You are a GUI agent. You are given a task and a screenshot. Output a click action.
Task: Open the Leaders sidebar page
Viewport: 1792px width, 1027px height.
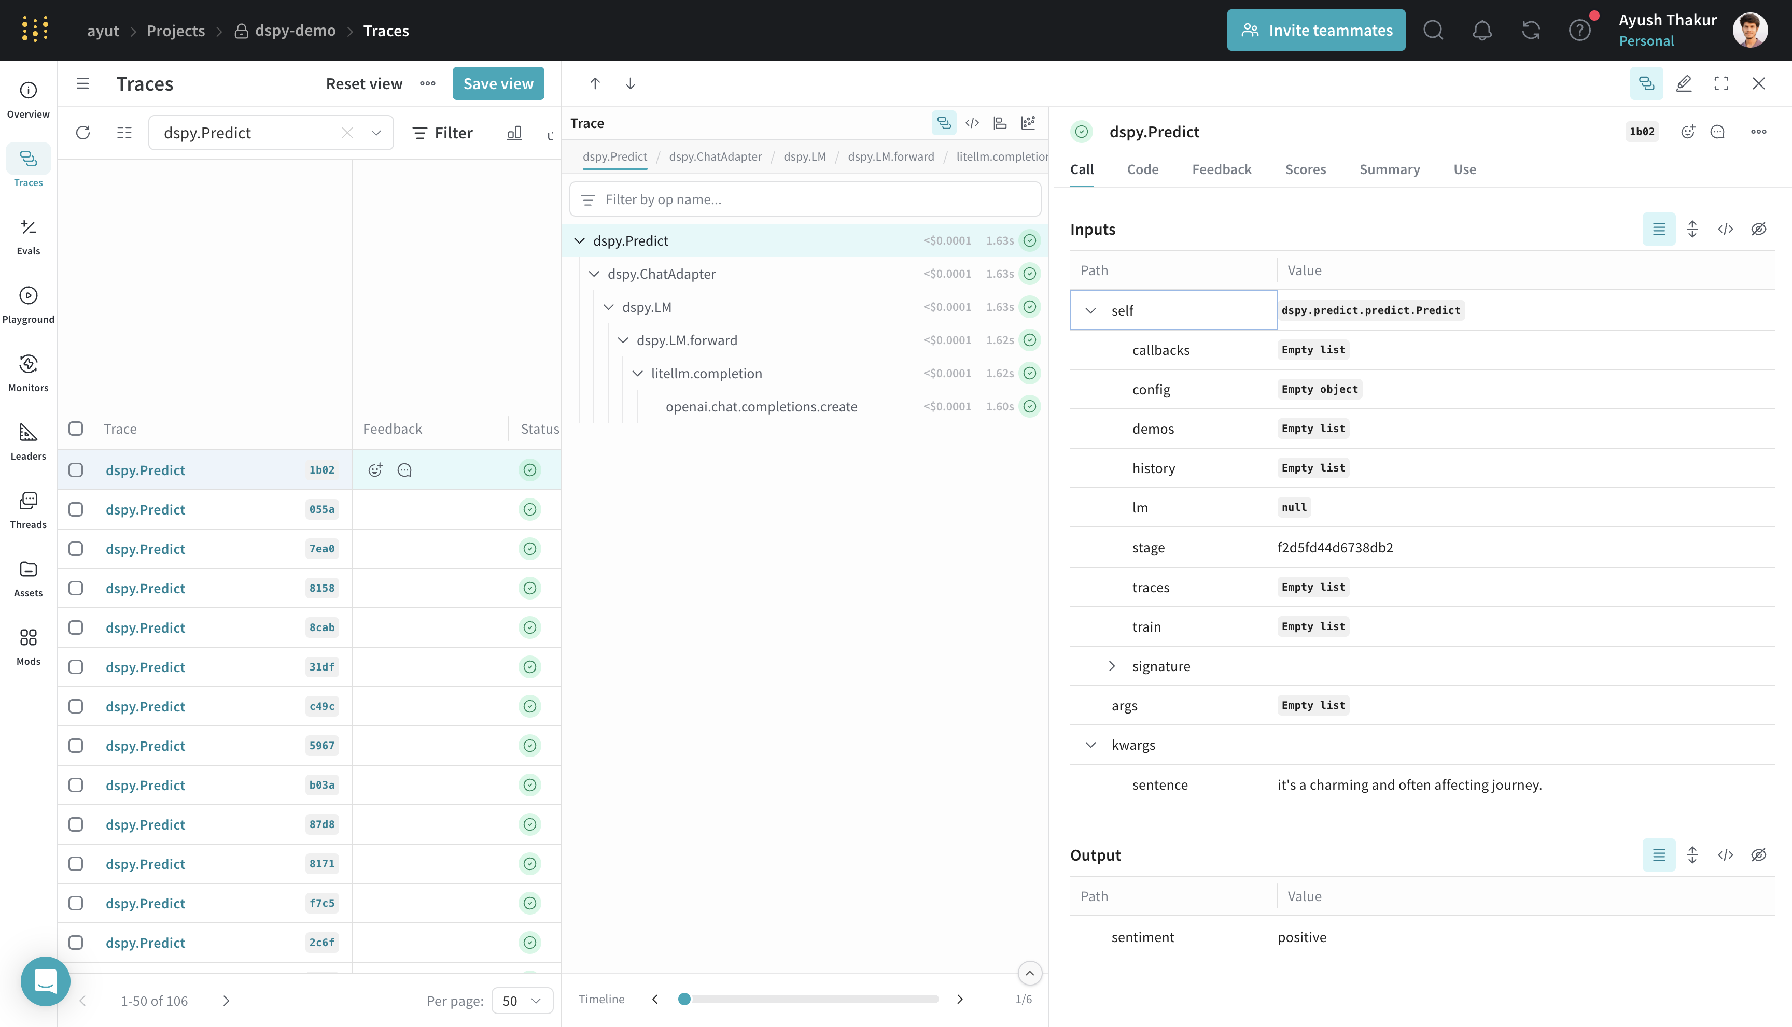pos(28,443)
